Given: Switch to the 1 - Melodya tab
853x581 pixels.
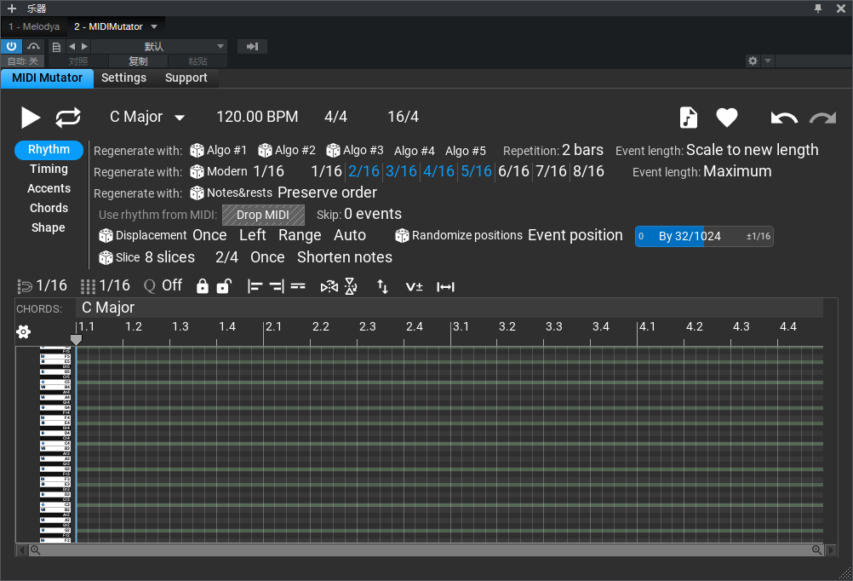Looking at the screenshot, I should (x=34, y=26).
